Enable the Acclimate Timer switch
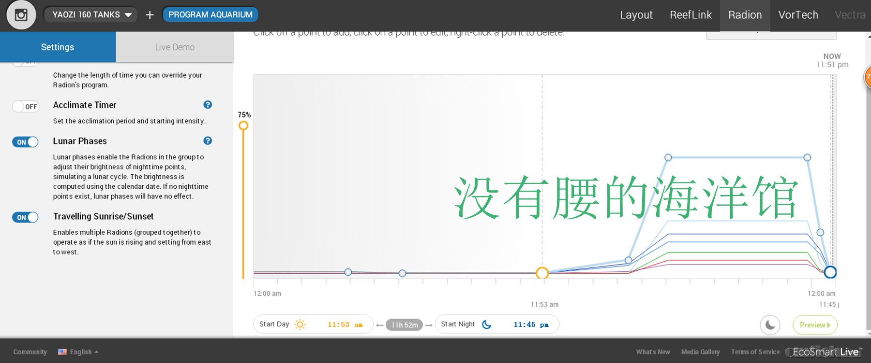Screen dimensions: 871x363 coord(25,106)
